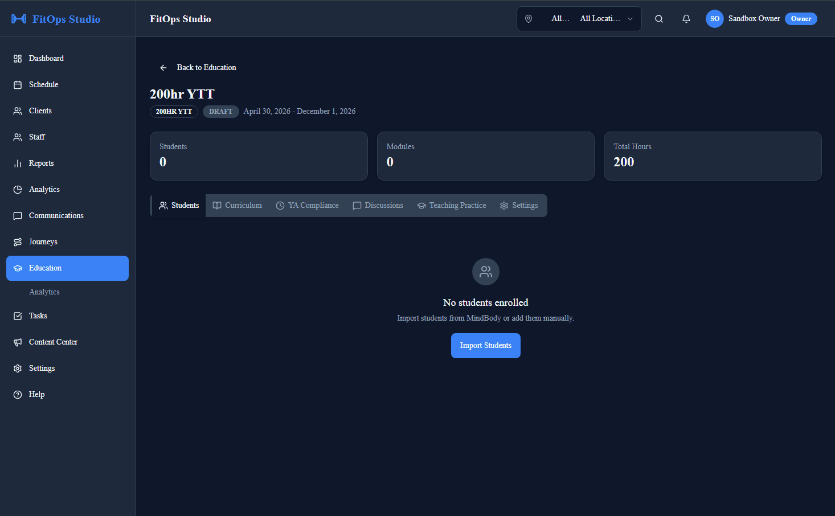Click the Reports bar-chart icon
This screenshot has height=516, width=835.
[18, 163]
